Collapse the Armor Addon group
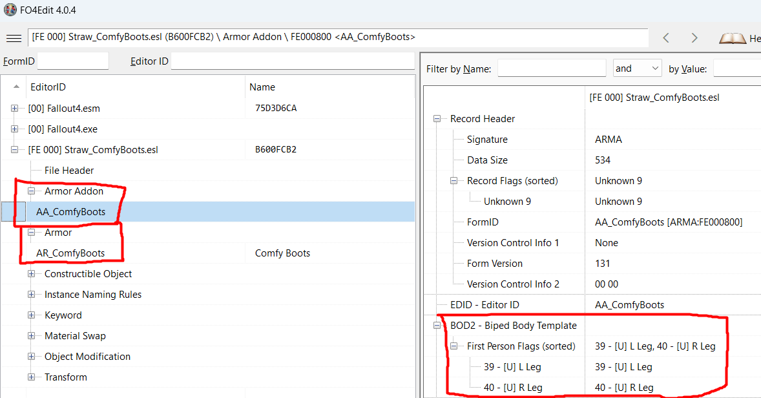 [32, 191]
